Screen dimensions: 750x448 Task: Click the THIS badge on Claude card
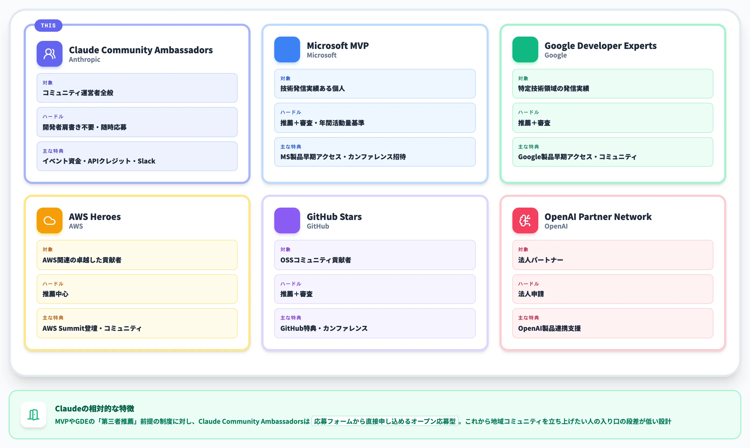coord(48,25)
